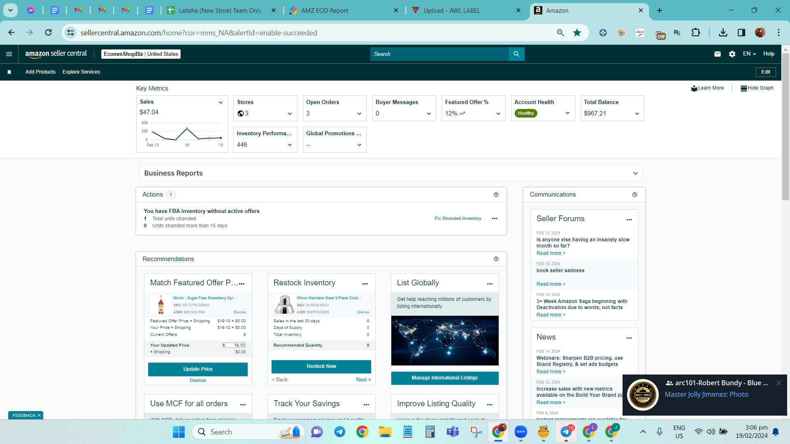
Task: Switch to Upload - AWL LABEL tab
Action: tap(467, 11)
